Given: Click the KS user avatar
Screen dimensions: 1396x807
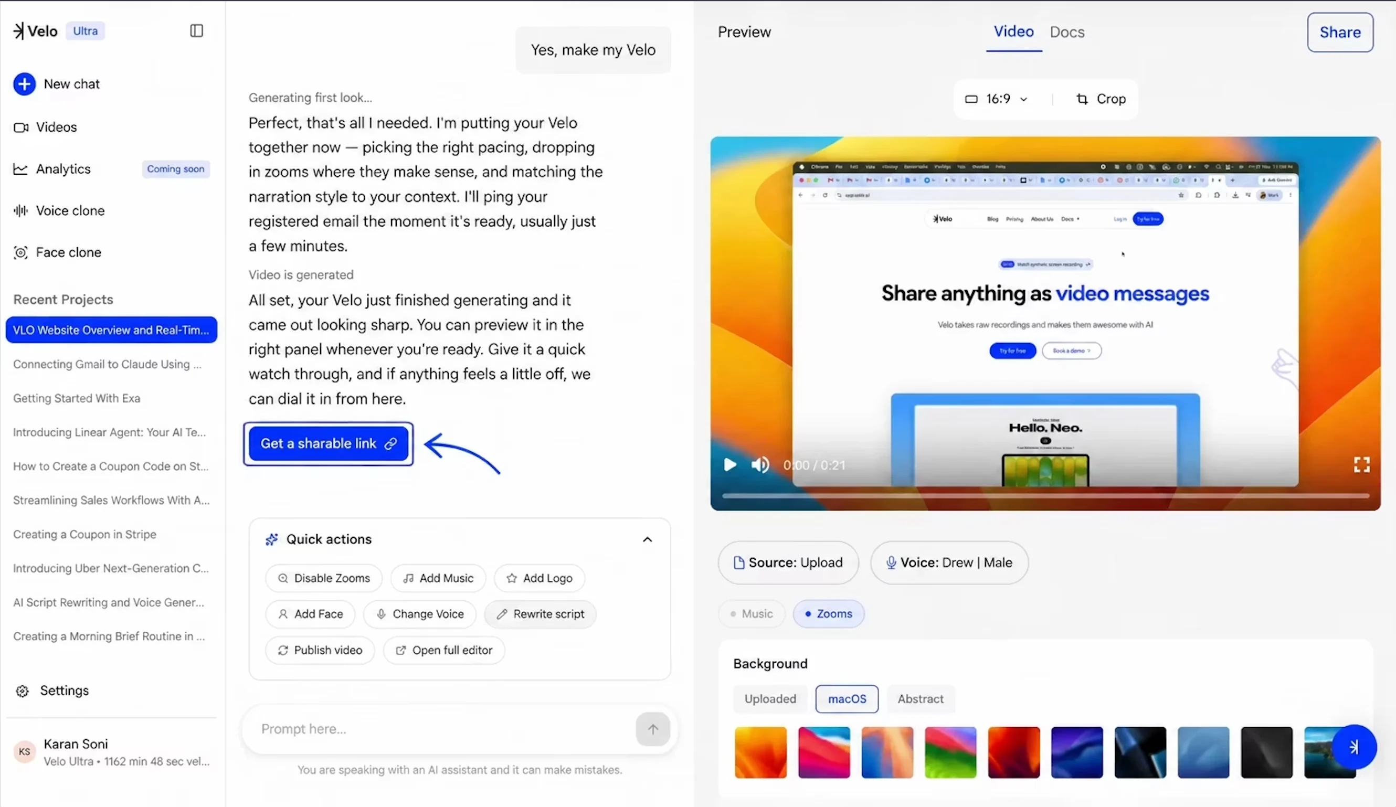Looking at the screenshot, I should (24, 751).
